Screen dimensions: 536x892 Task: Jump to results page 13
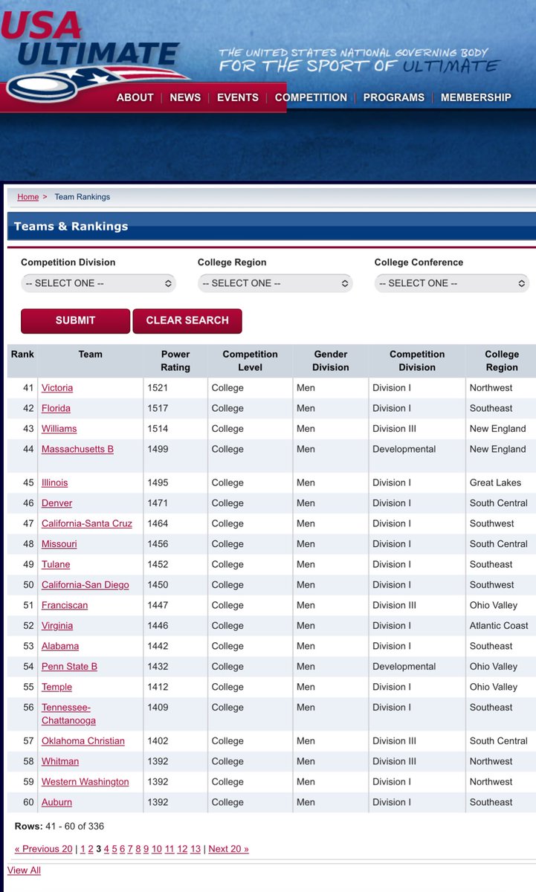pyautogui.click(x=196, y=849)
